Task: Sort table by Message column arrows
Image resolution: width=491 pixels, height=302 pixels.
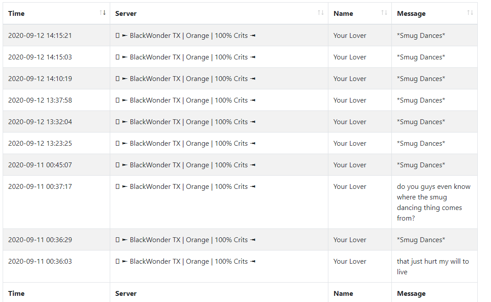Action: click(x=470, y=12)
